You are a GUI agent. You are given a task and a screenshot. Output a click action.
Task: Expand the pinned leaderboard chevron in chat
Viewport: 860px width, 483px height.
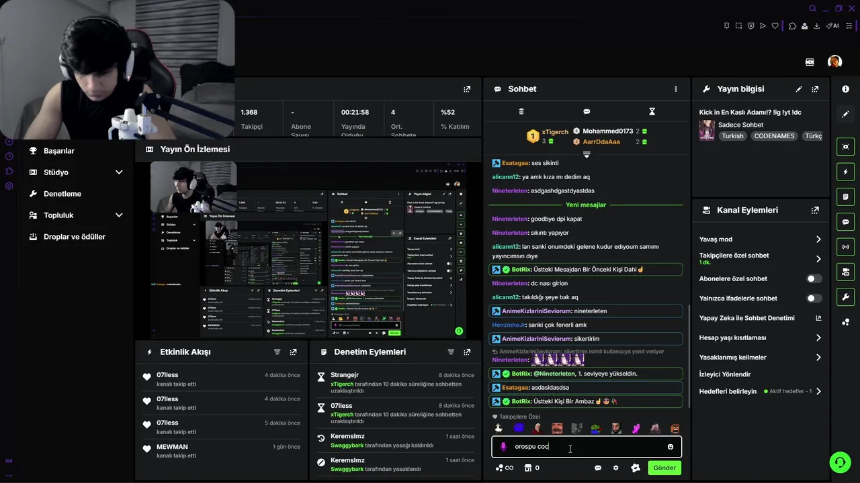click(x=587, y=154)
